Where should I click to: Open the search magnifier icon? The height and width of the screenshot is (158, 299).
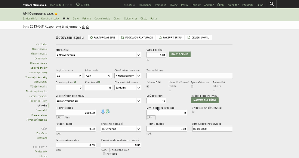272,4
